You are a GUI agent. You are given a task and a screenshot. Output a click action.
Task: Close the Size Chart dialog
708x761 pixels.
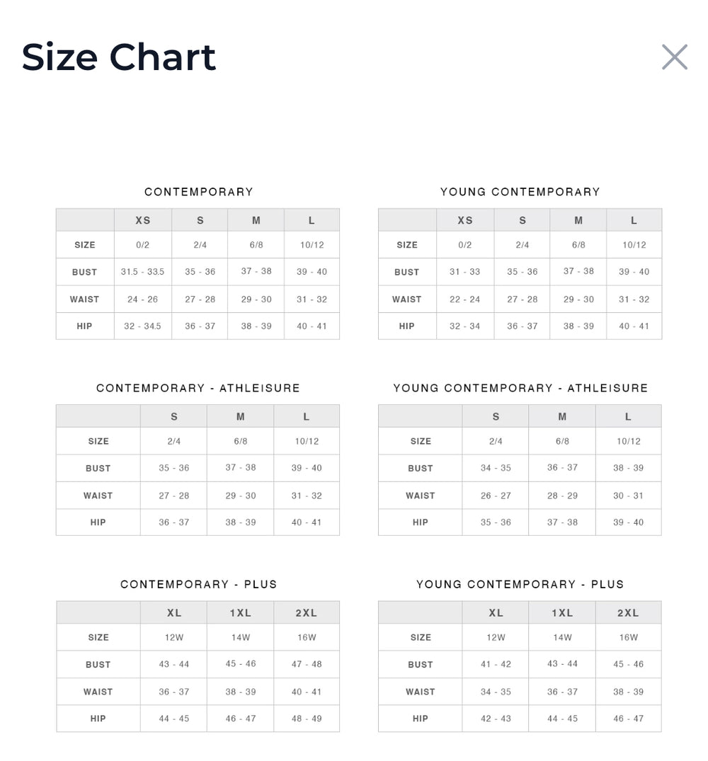click(x=674, y=57)
